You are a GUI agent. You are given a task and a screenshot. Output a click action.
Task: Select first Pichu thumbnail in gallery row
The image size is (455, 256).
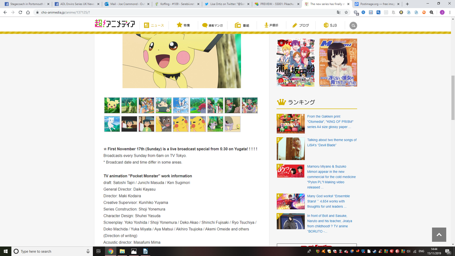pos(112,105)
